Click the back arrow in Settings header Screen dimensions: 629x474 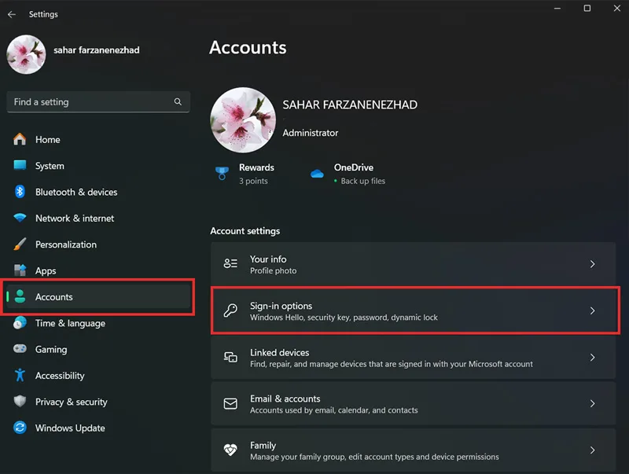pos(12,14)
